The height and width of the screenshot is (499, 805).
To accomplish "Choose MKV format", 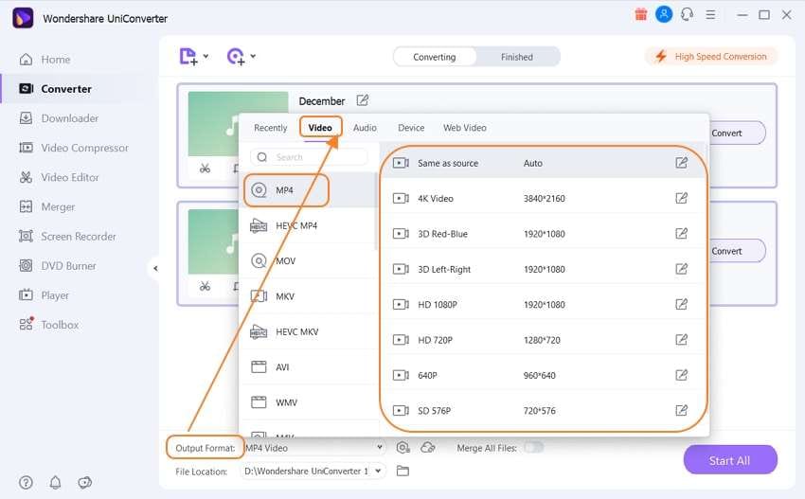I will 308,296.
